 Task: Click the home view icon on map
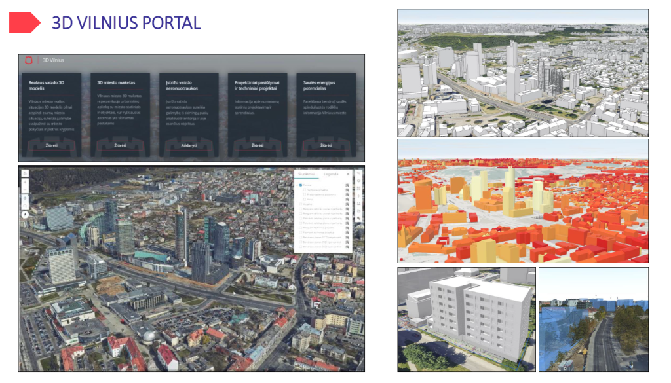[x=25, y=173]
